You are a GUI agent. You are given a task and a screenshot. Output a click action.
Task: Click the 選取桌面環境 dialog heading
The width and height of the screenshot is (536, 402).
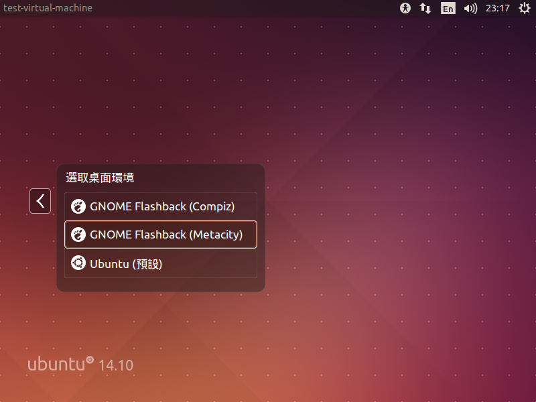click(x=100, y=178)
